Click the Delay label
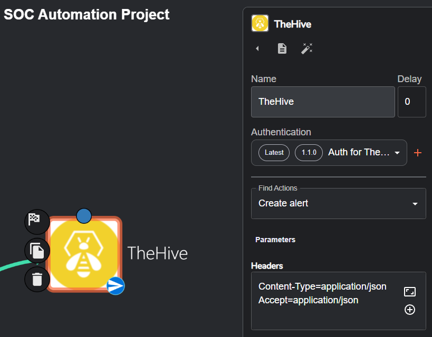432x337 pixels. [x=409, y=79]
